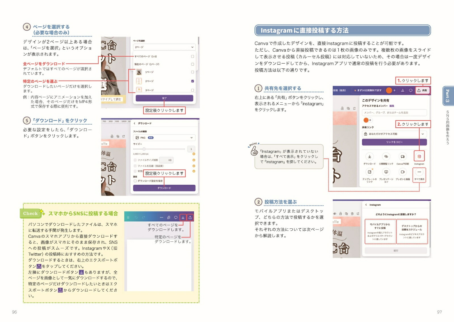This screenshot has height=322, width=454.
Task: Click the trash icon above canvas in Instagram screenshot
Action: pyautogui.click(x=352, y=214)
